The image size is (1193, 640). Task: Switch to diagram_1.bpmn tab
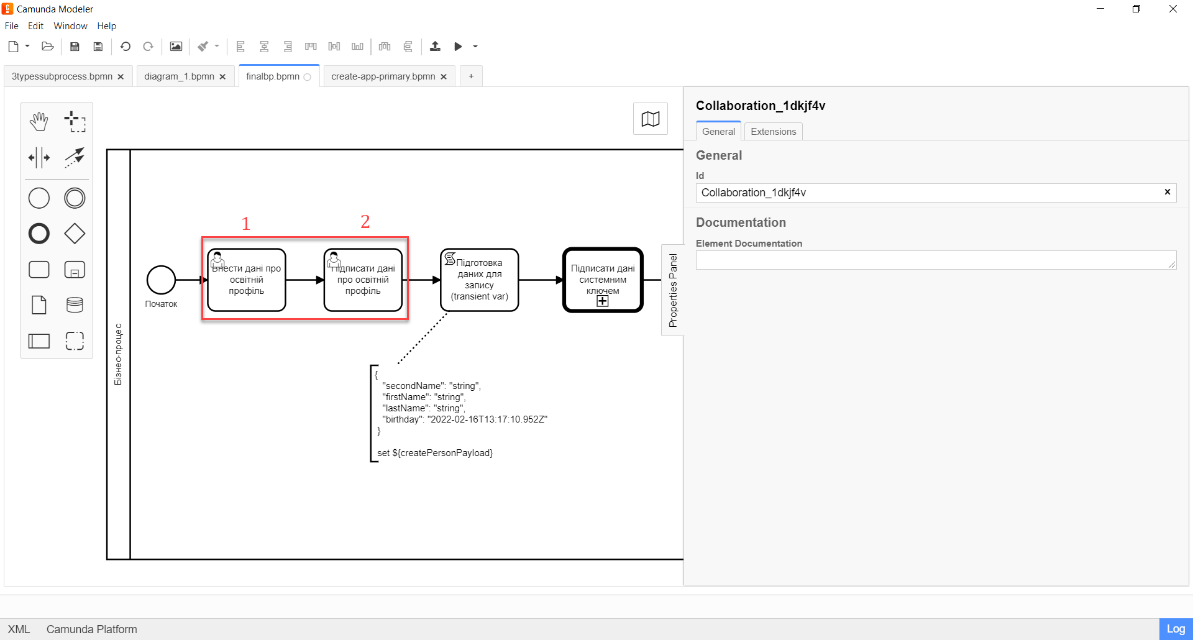[x=179, y=76]
